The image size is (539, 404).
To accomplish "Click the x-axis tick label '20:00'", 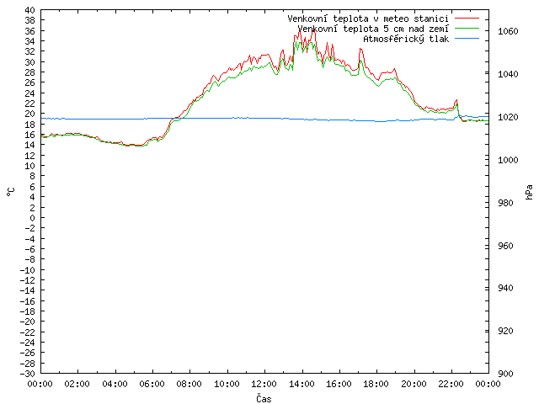I will (414, 384).
